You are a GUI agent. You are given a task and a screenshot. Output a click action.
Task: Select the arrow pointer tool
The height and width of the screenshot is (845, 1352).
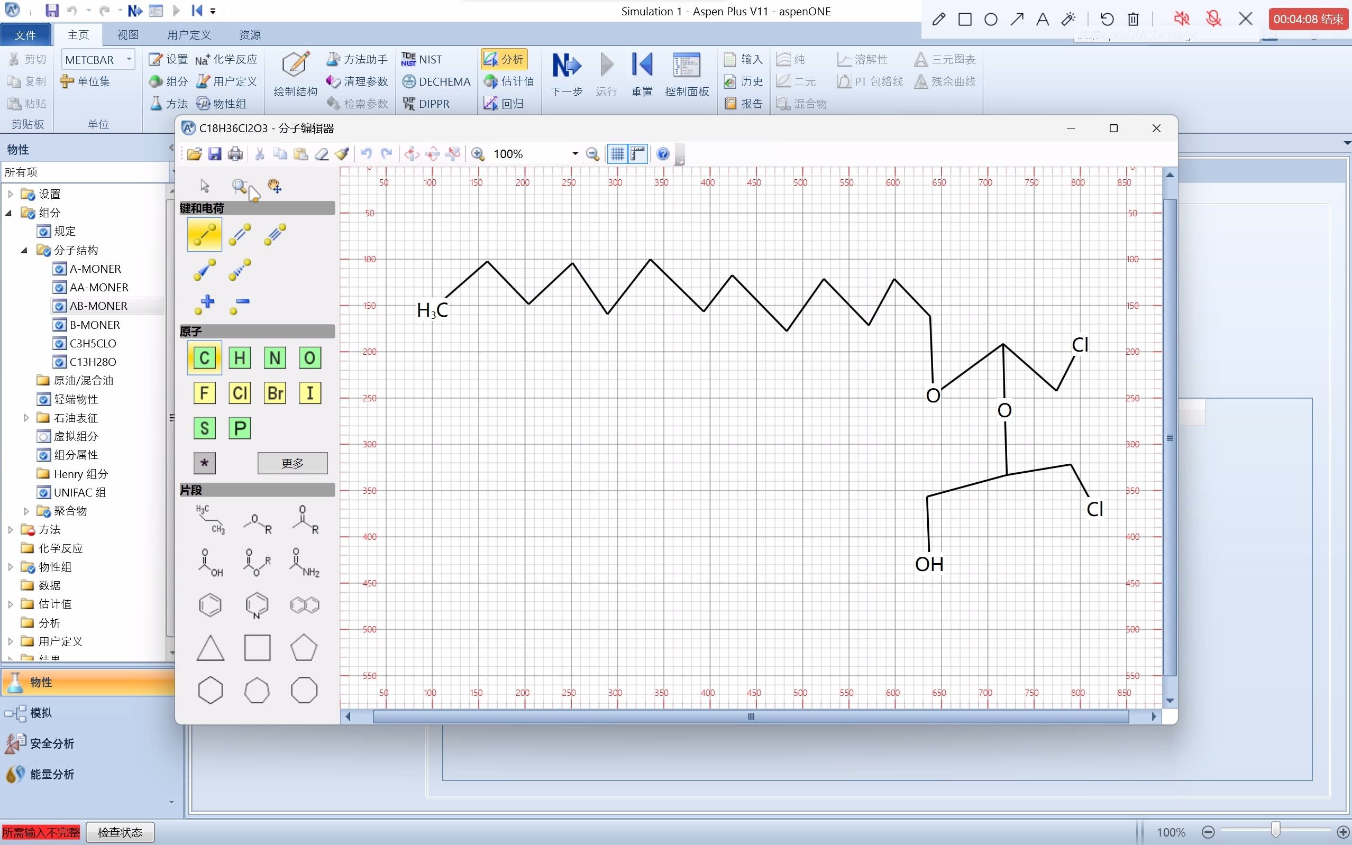click(x=205, y=186)
